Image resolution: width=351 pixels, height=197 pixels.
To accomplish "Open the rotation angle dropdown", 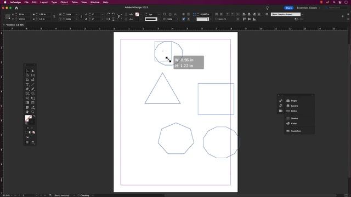I will [x=103, y=14].
